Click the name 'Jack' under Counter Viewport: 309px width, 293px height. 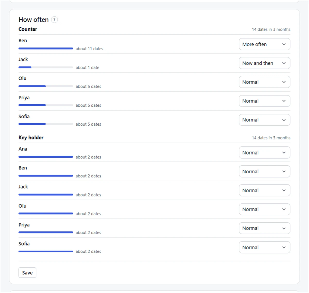tap(23, 59)
